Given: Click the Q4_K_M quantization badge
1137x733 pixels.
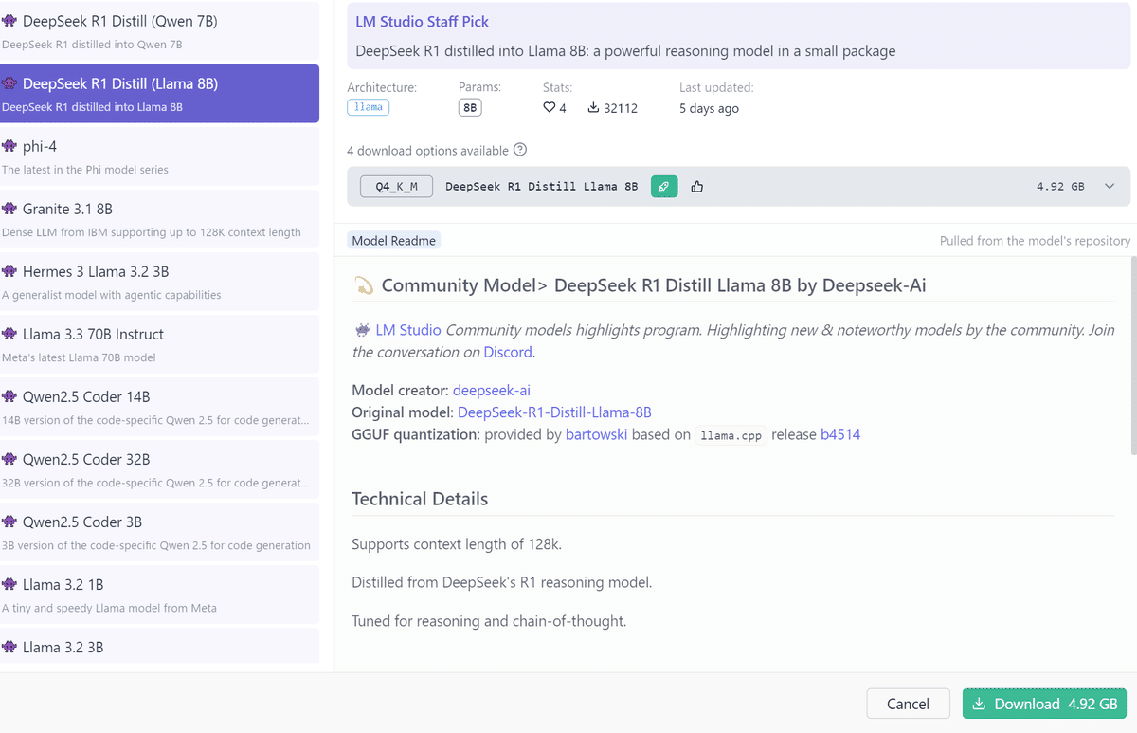Looking at the screenshot, I should point(396,187).
